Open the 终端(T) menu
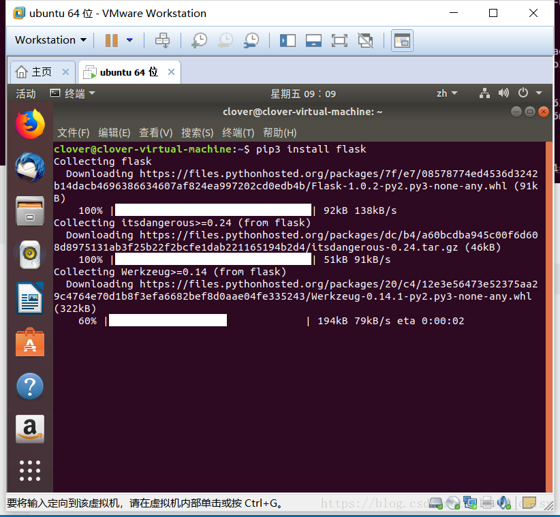560x517 pixels. click(238, 133)
